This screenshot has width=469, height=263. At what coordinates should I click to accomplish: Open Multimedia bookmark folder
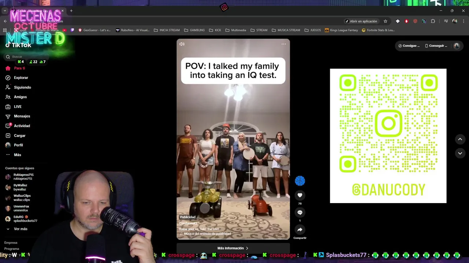pos(236,30)
